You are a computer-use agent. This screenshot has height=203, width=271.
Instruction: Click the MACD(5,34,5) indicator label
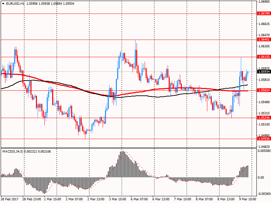[x=13, y=152]
